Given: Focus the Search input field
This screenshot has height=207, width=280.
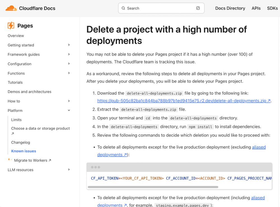Looking at the screenshot, I should point(161,8).
